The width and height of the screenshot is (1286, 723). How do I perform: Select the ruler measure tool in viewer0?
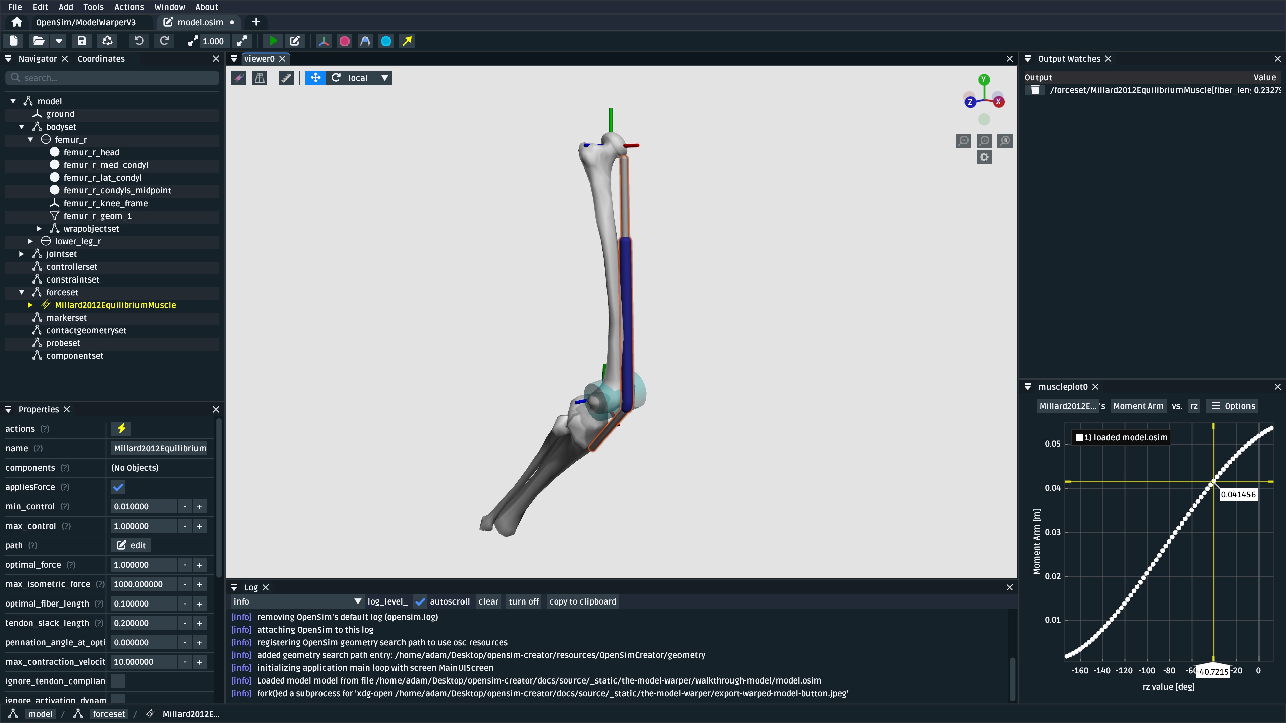click(x=286, y=78)
